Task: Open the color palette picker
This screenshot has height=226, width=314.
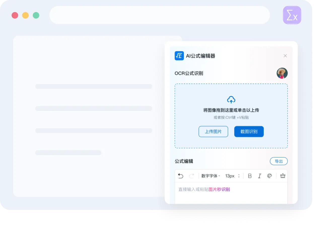Action: (x=269, y=176)
